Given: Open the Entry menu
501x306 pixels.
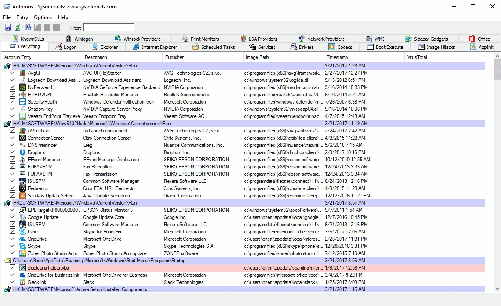Looking at the screenshot, I should (22, 17).
